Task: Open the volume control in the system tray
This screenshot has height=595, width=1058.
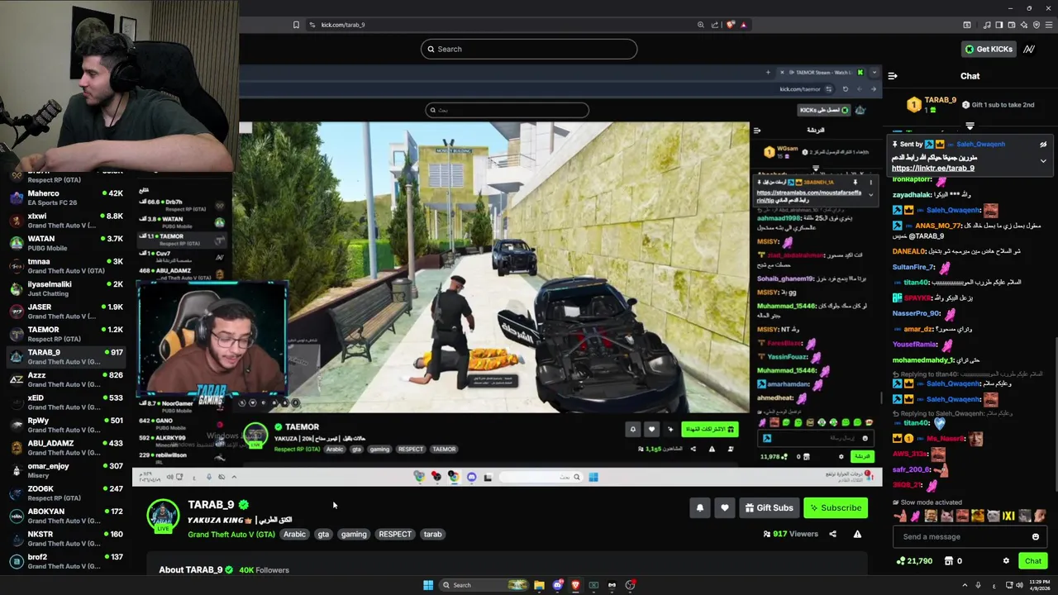Action: [x=1020, y=585]
